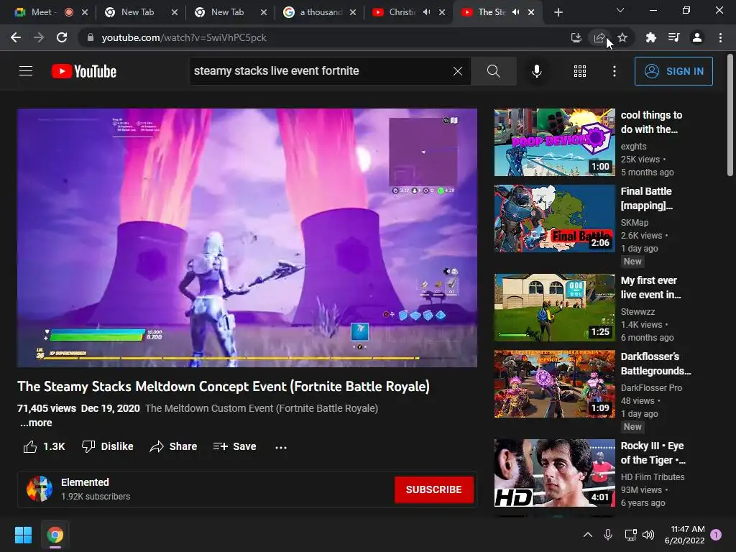This screenshot has height=552, width=736.
Task: Open the notification badge in taskbar
Action: tap(716, 535)
